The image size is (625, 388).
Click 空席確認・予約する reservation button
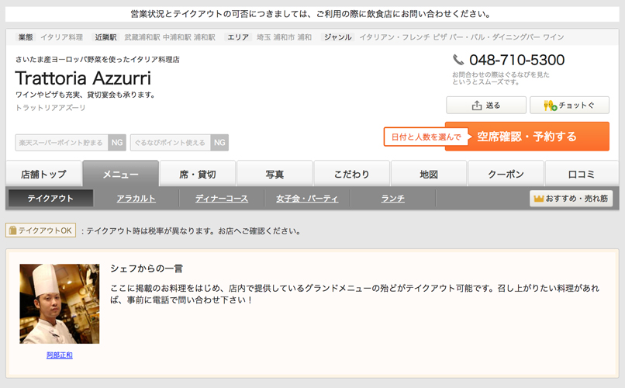527,137
